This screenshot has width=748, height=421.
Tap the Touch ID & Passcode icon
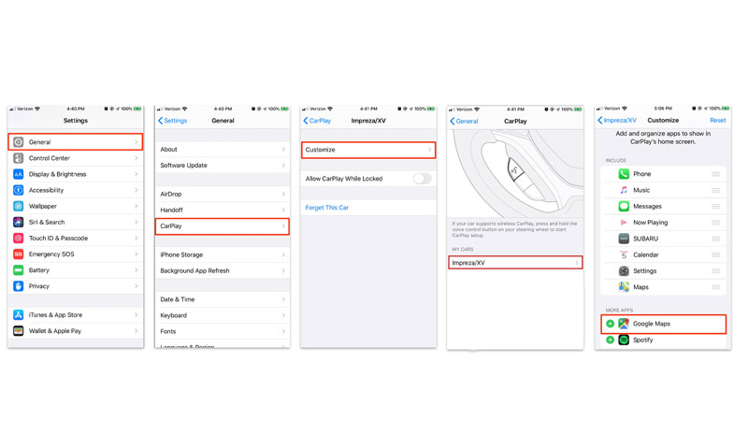(18, 239)
